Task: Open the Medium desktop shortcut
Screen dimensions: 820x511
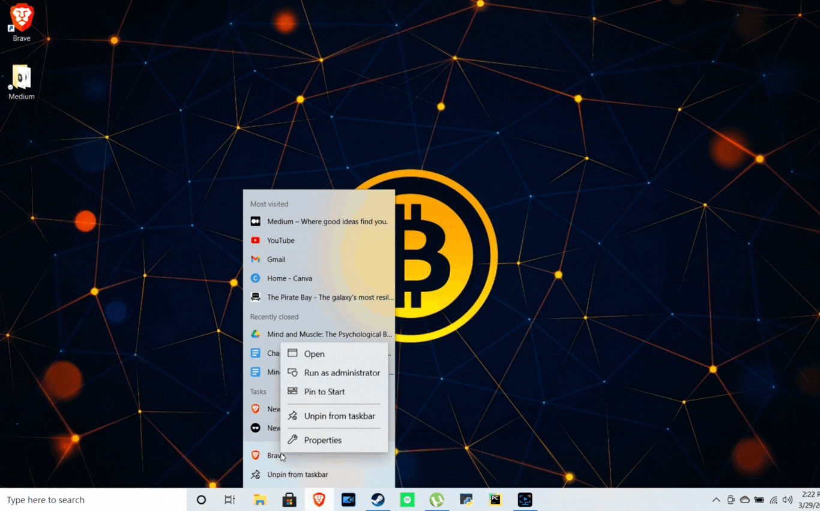Action: click(22, 83)
